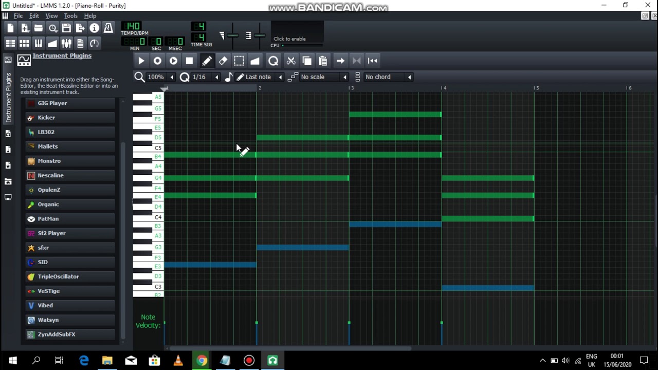This screenshot has height=370, width=658.
Task: Show the Controller Rack
Action: (x=94, y=43)
